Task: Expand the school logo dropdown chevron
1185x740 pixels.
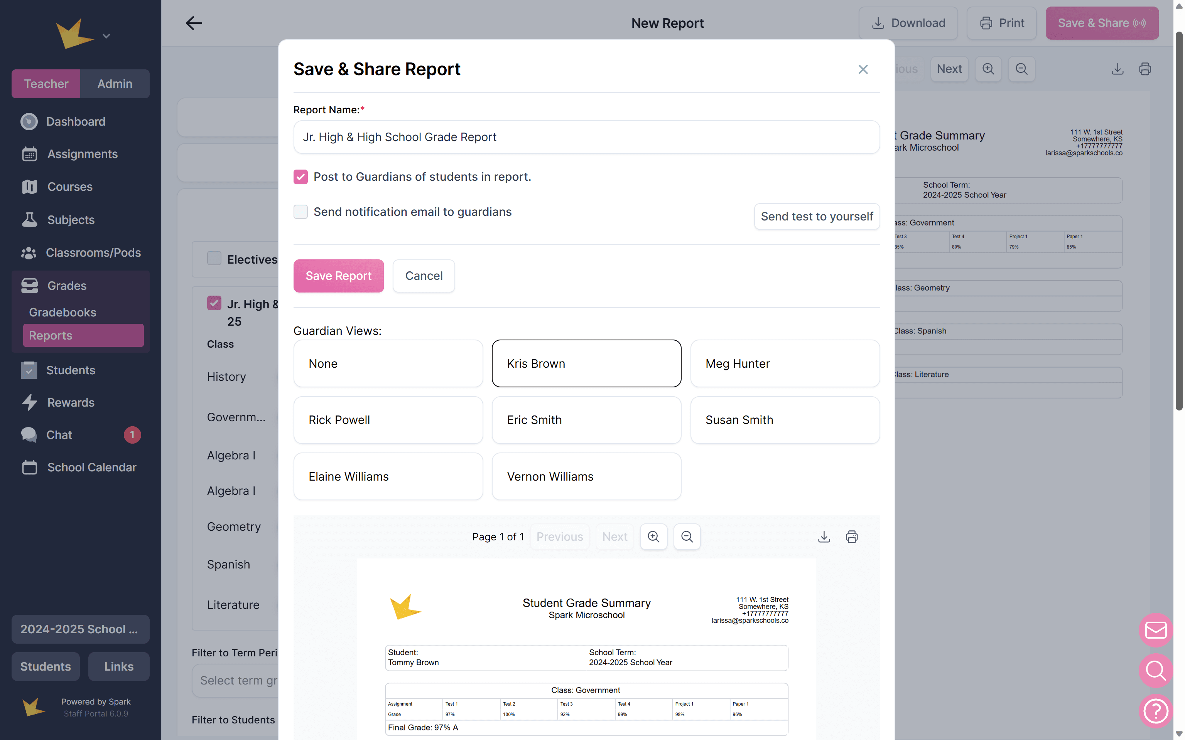Action: (106, 36)
